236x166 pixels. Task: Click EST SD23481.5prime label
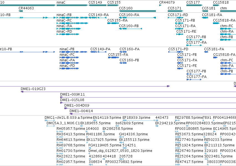click(x=219, y=156)
